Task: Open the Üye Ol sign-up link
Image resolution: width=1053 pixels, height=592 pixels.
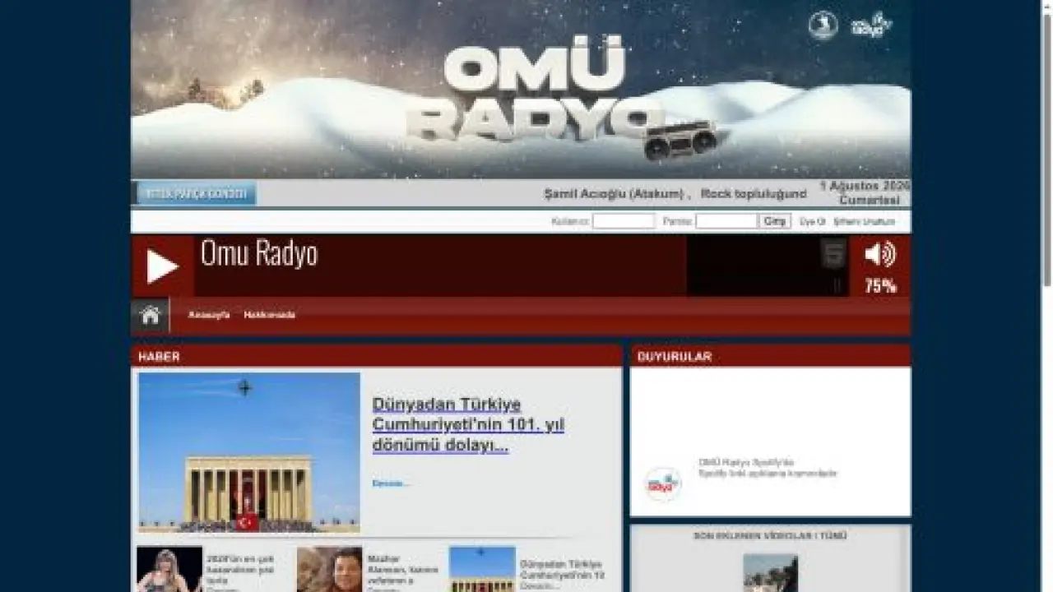Action: [812, 222]
